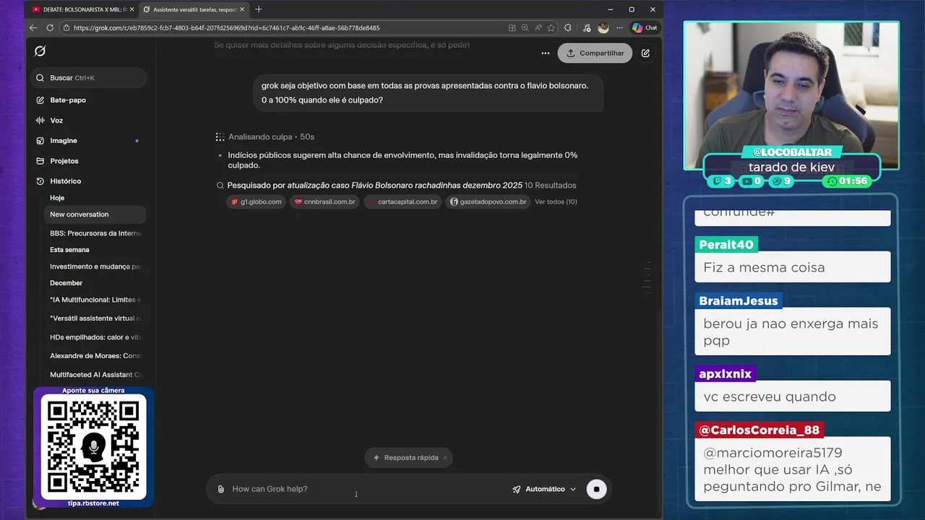Click 'Ver todos (10)' sources link

tap(556, 201)
